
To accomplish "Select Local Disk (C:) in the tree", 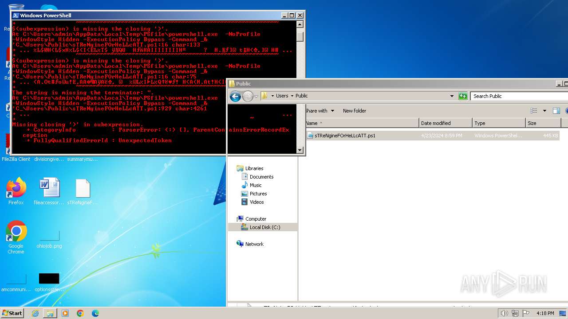I will (x=263, y=227).
